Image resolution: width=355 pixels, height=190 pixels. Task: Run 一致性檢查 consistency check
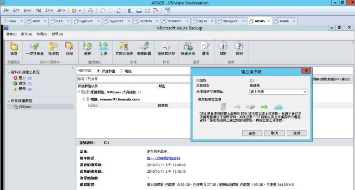click(34, 48)
